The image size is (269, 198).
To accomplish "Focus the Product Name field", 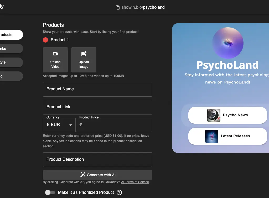I will [x=97, y=89].
